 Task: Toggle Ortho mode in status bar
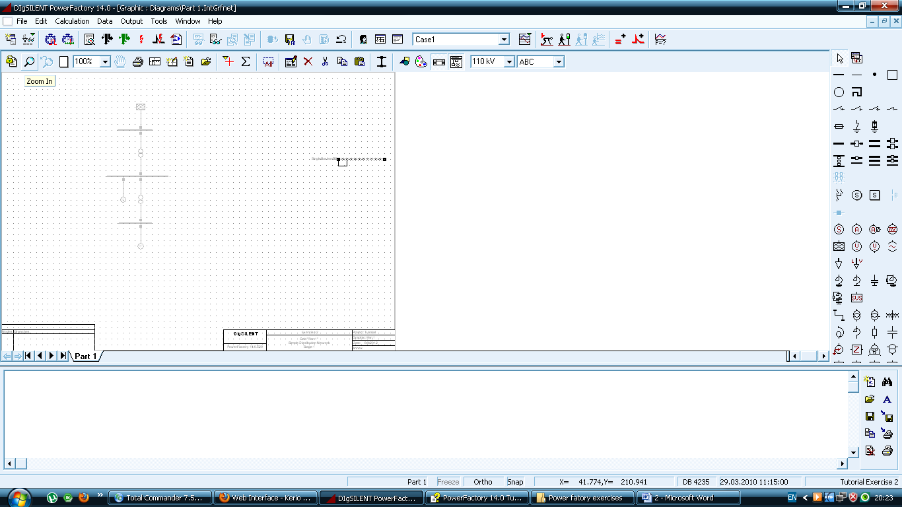click(483, 482)
